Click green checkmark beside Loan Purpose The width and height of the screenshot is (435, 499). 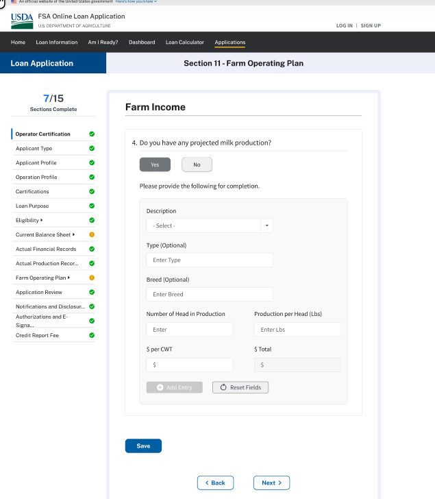(92, 206)
